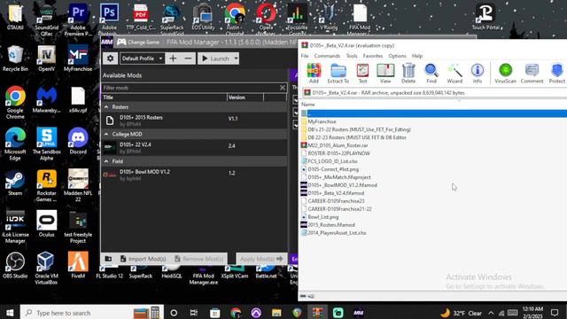Remove profile with the minus button
Image resolution: width=567 pixels, height=319 pixels.
click(188, 58)
